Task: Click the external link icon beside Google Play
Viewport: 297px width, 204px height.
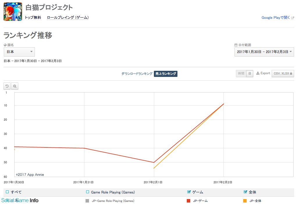Action: pyautogui.click(x=292, y=18)
